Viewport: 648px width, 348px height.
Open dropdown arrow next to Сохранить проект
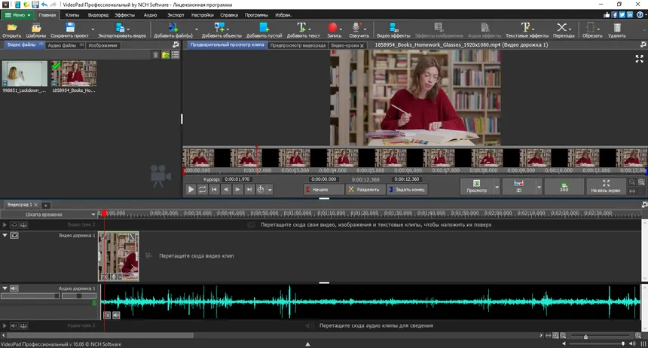point(93,30)
